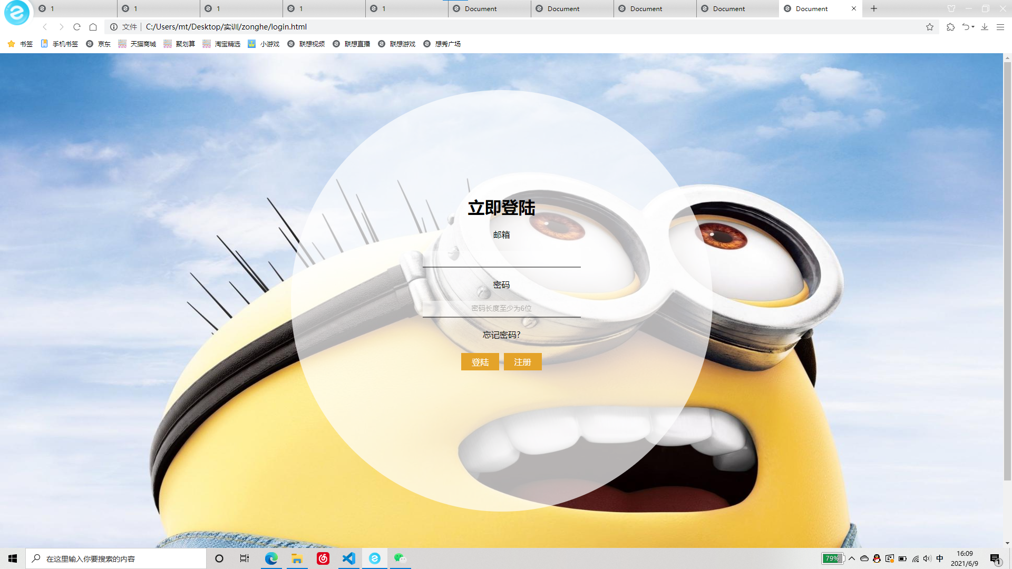
Task: Go to the browser home page icon
Action: [x=93, y=27]
